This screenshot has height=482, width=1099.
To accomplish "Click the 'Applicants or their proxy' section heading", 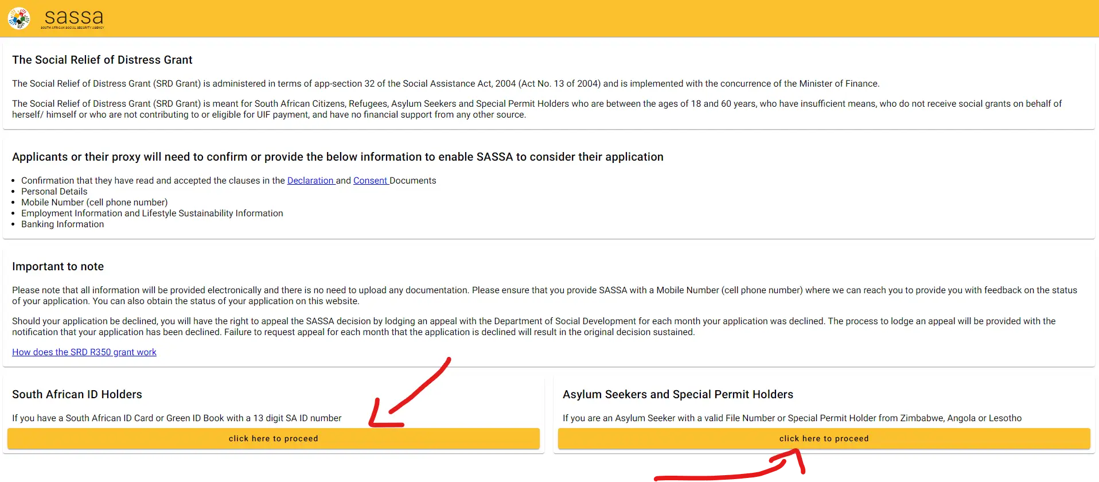I will [338, 157].
